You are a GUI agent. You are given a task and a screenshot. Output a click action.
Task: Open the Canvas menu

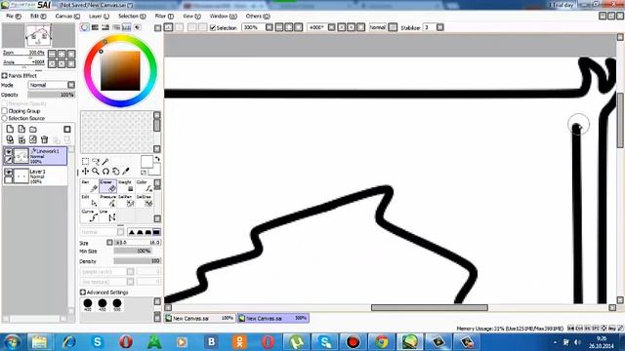pos(67,17)
